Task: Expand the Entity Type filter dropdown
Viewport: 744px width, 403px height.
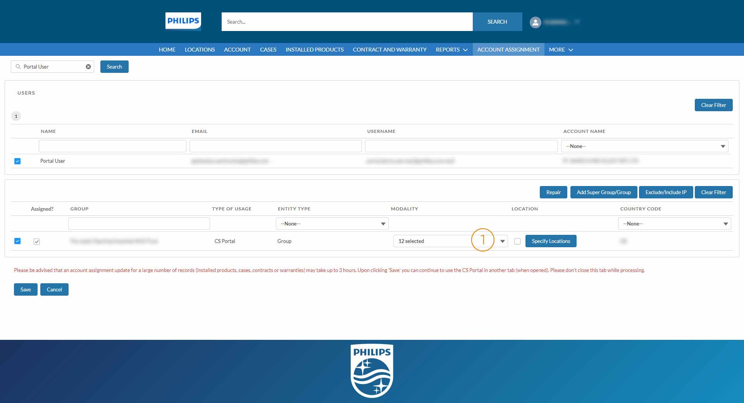Action: point(332,224)
